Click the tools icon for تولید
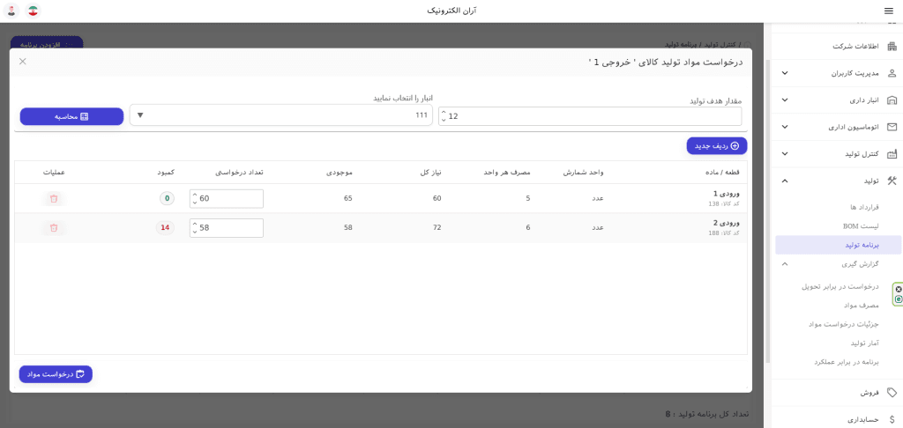 [892, 181]
